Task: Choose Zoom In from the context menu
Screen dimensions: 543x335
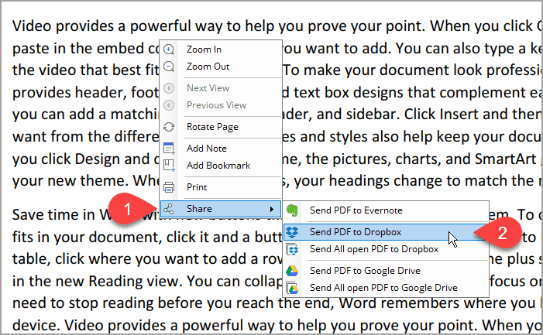Action: (x=220, y=50)
